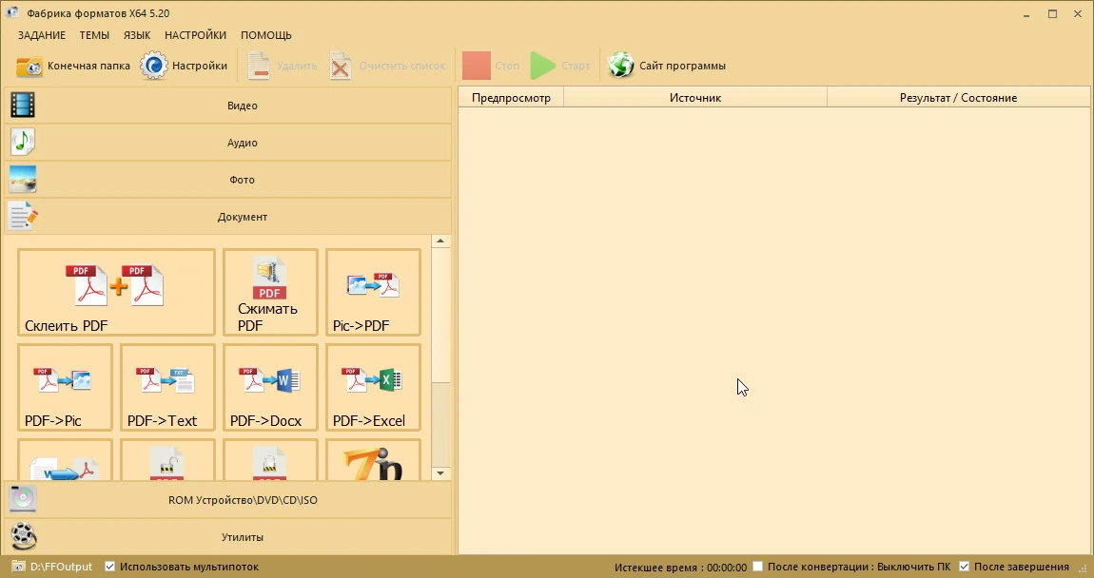This screenshot has width=1094, height=578.
Task: Select the PDF->Text converter
Action: tap(167, 387)
